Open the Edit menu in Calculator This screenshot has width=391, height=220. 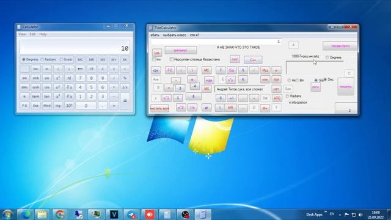32,34
